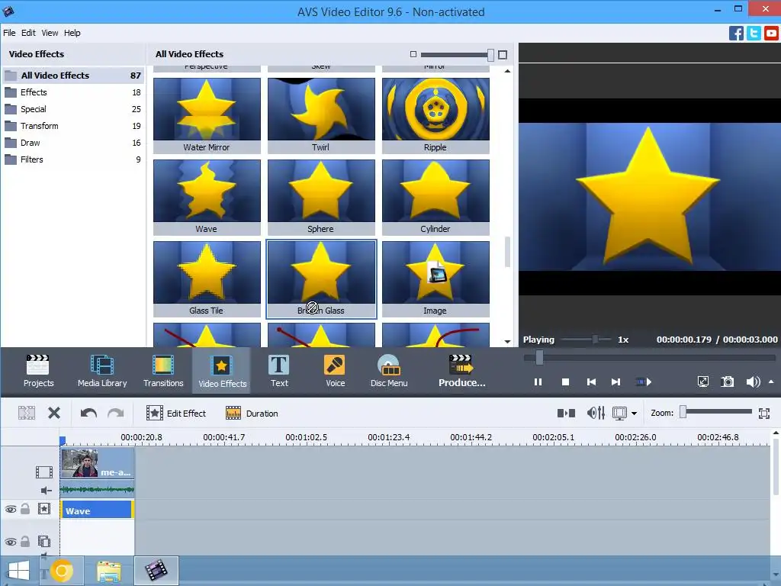Click the timeline view monitor icon
This screenshot has height=586, width=781.
point(619,413)
